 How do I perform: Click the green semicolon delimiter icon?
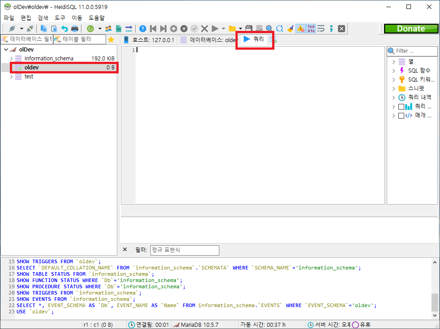pyautogui.click(x=331, y=29)
